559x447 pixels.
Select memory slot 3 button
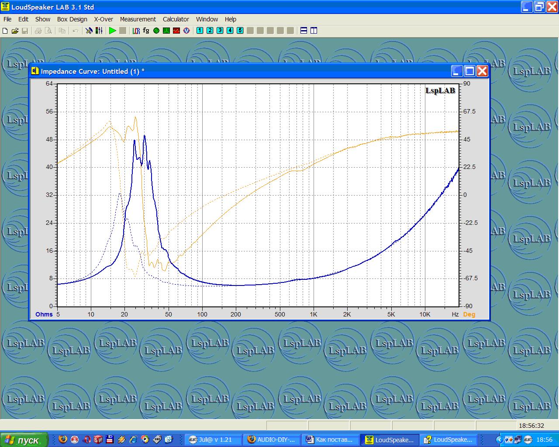coord(220,31)
